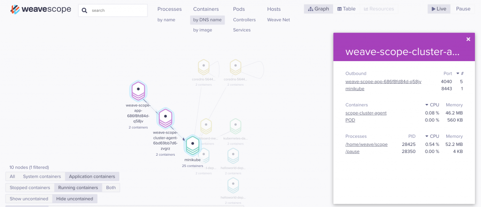Image resolution: width=481 pixels, height=207 pixels.
Task: Enable Live mode
Action: [x=439, y=9]
